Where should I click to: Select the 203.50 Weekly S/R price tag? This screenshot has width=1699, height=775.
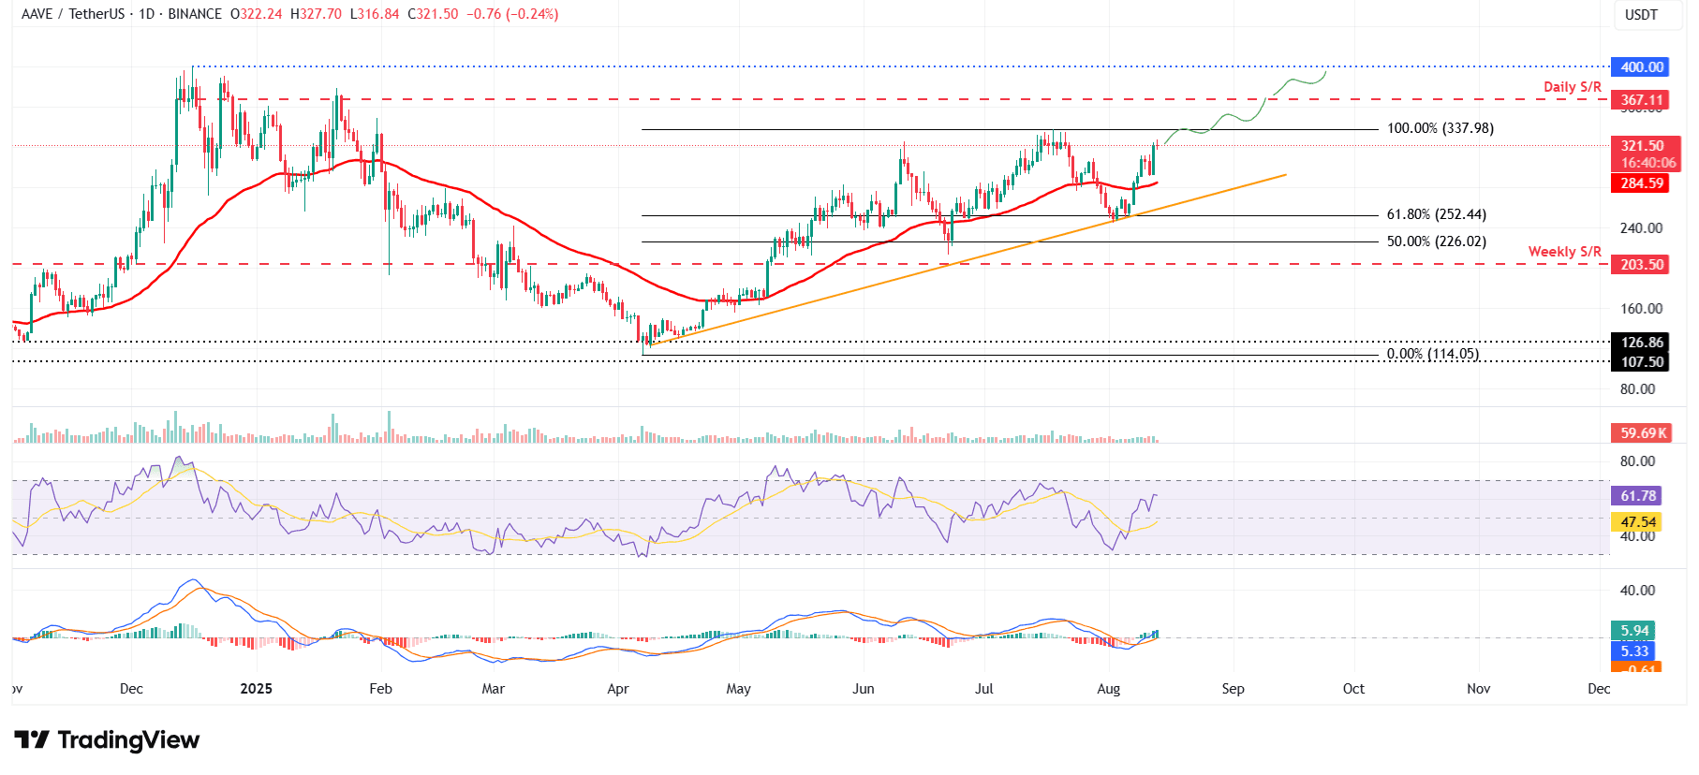pos(1642,265)
